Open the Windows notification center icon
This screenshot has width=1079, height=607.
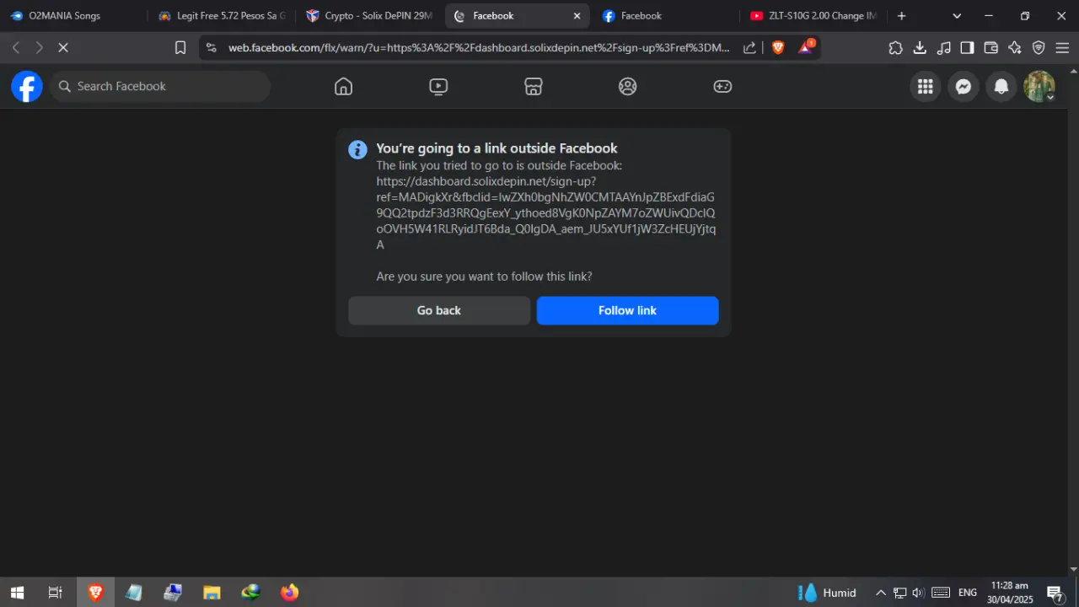[x=1055, y=594]
